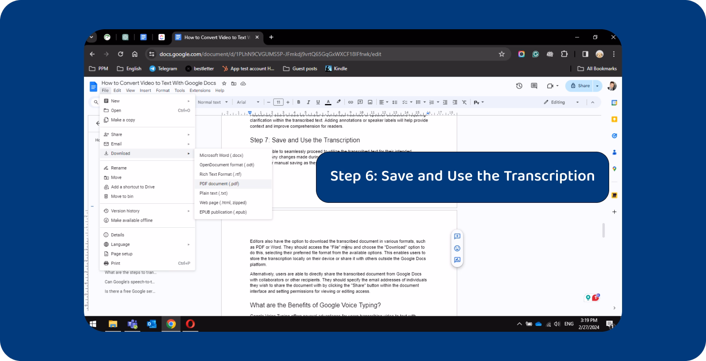The height and width of the screenshot is (361, 706).
Task: Open Google Maps in the side panel
Action: [x=614, y=169]
